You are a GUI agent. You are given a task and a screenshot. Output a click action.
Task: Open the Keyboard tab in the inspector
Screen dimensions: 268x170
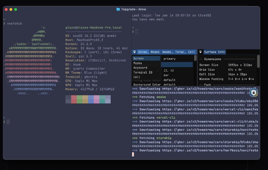[167, 52]
